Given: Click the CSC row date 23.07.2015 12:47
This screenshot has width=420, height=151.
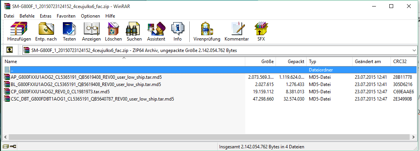Looking at the screenshot, I should [371, 99].
